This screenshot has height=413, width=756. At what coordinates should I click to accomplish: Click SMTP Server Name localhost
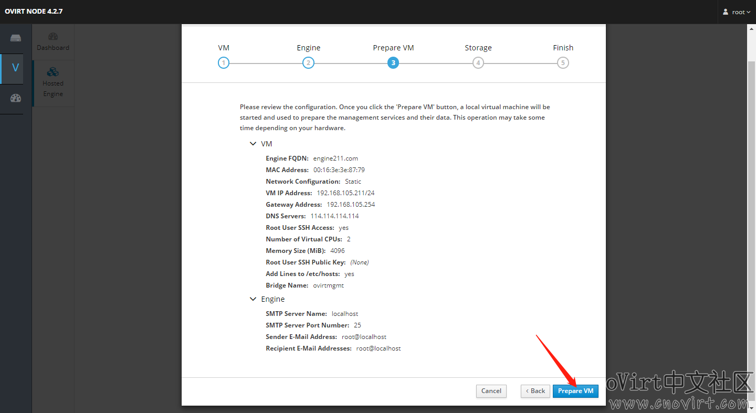pyautogui.click(x=345, y=314)
